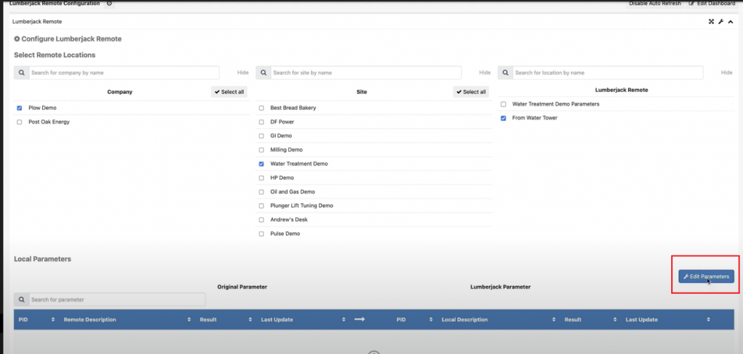Click the Lumberjack Remote Configuration dashboard title

click(54, 4)
